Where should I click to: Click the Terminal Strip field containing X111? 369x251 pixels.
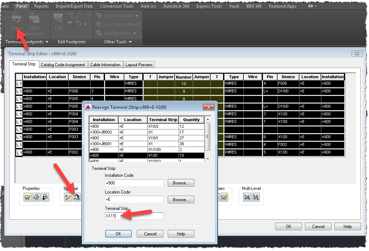(134, 216)
